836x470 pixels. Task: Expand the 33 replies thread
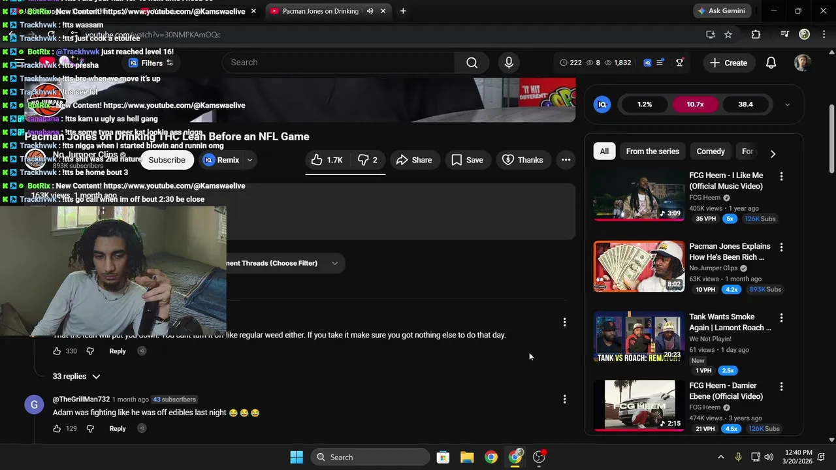pos(76,377)
